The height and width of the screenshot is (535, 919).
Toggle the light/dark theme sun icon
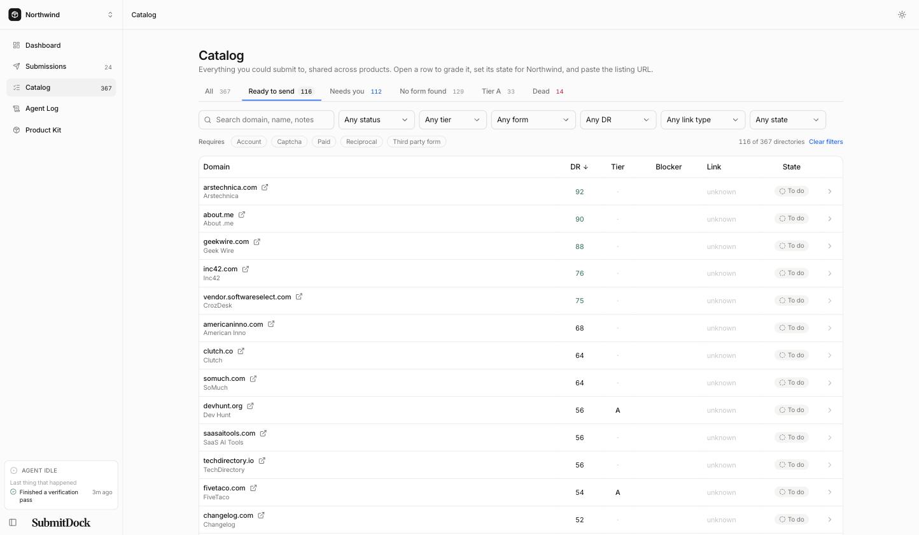(902, 15)
